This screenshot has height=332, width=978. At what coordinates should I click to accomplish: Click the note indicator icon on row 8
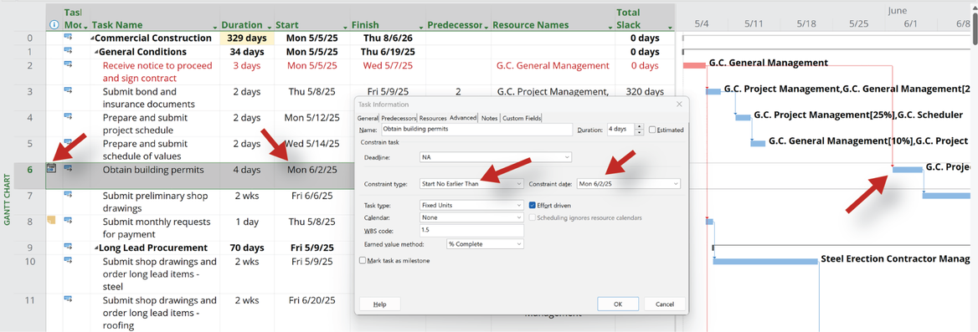[52, 220]
